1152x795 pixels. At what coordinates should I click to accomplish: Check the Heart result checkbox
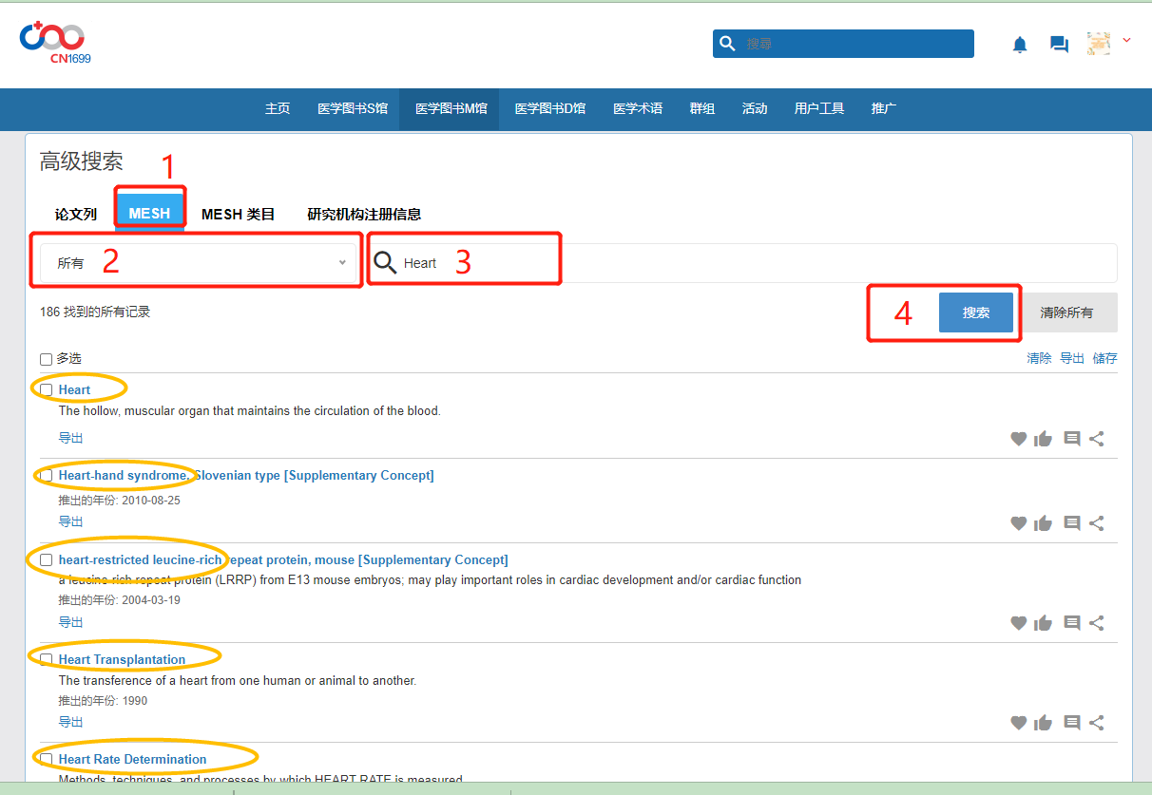(47, 389)
